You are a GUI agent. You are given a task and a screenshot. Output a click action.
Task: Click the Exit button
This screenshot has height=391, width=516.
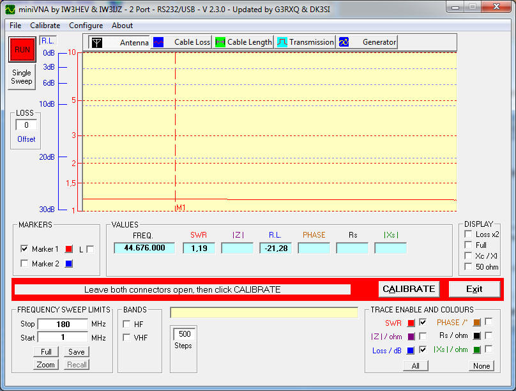474,289
